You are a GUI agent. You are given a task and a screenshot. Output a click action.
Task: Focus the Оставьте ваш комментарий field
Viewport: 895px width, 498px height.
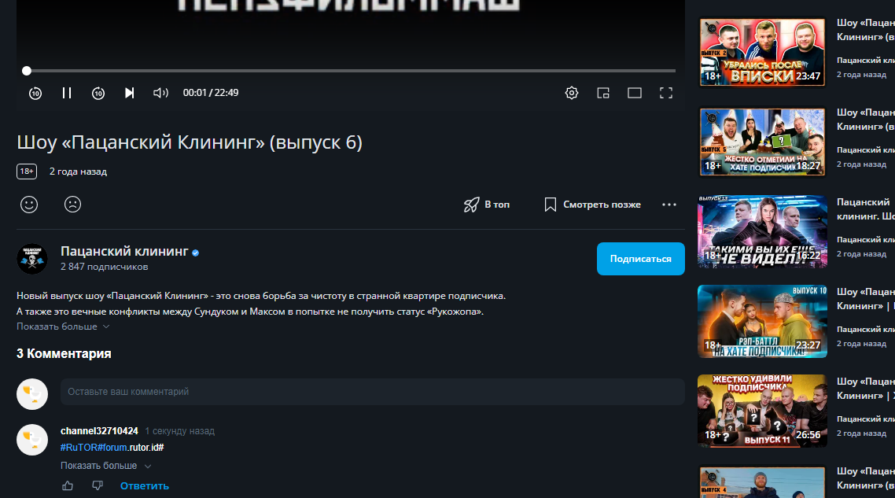click(372, 392)
